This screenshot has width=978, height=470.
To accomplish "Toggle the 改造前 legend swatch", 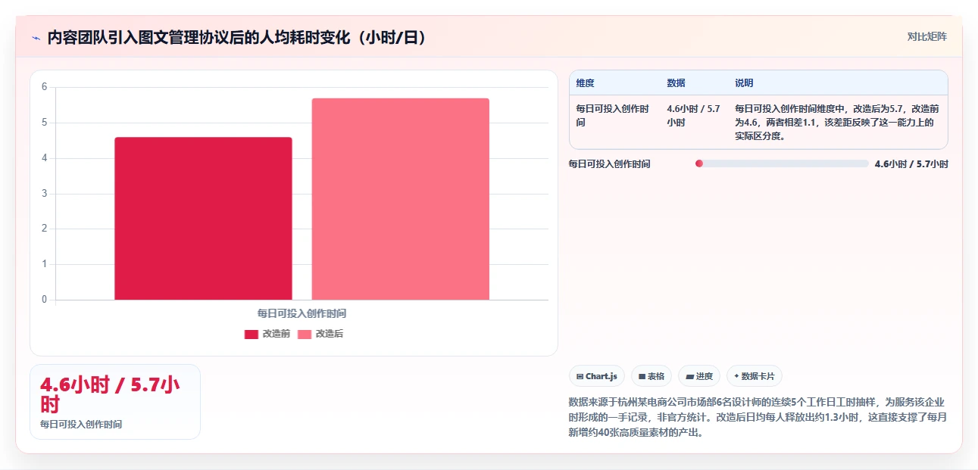I will tap(252, 334).
